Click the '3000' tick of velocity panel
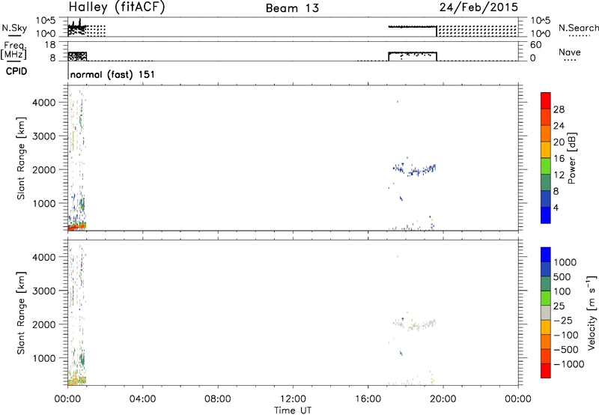Viewport: 599px width, 415px height. [x=43, y=291]
